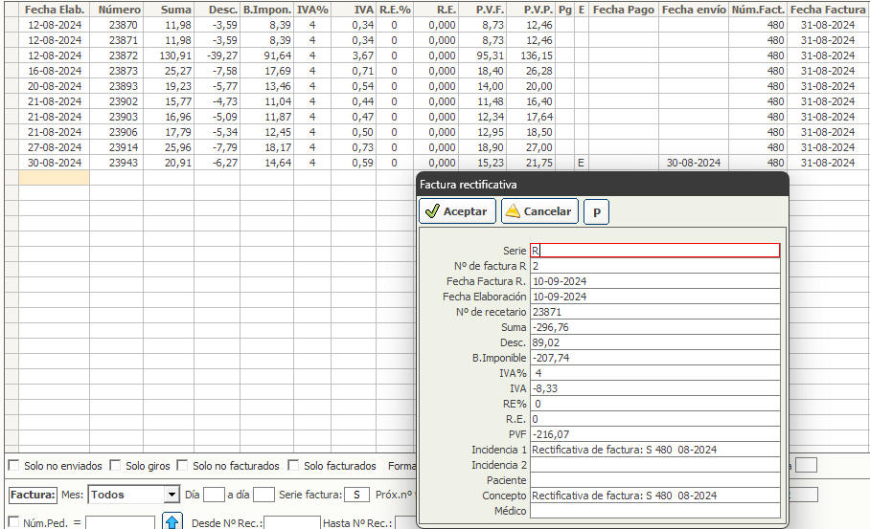Enable the Solo no enviados checkbox
The image size is (870, 529).
(13, 466)
